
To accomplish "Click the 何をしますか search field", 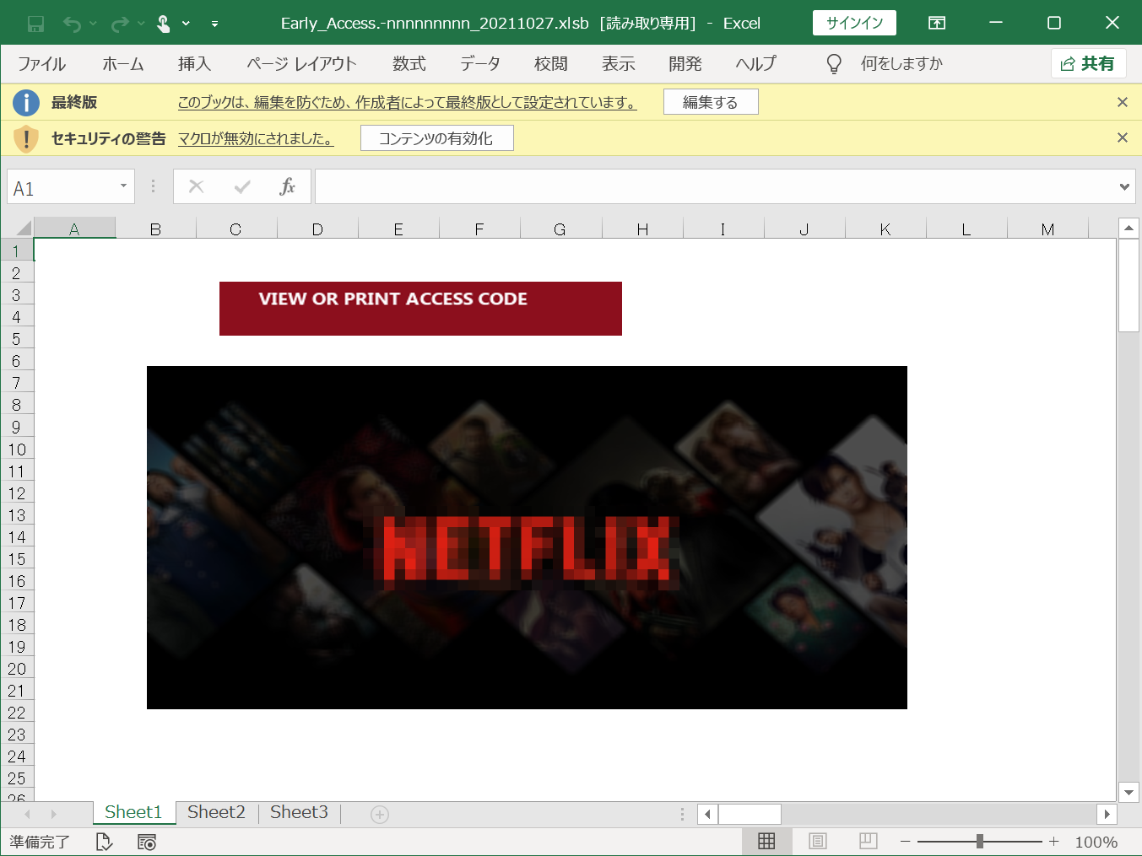I will 901,64.
